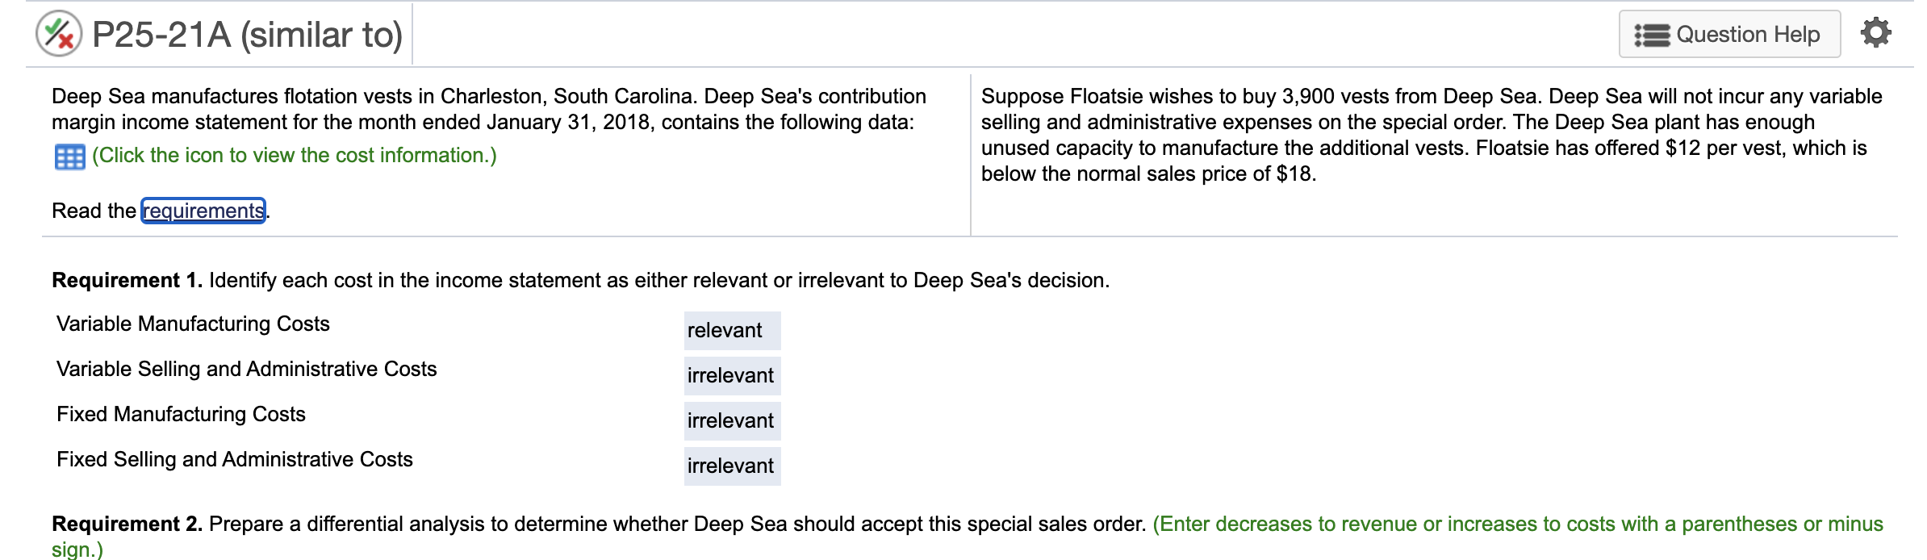This screenshot has height=560, width=1927.
Task: Open the Fixed Selling and Administrative Costs dropdown
Action: pos(731,466)
